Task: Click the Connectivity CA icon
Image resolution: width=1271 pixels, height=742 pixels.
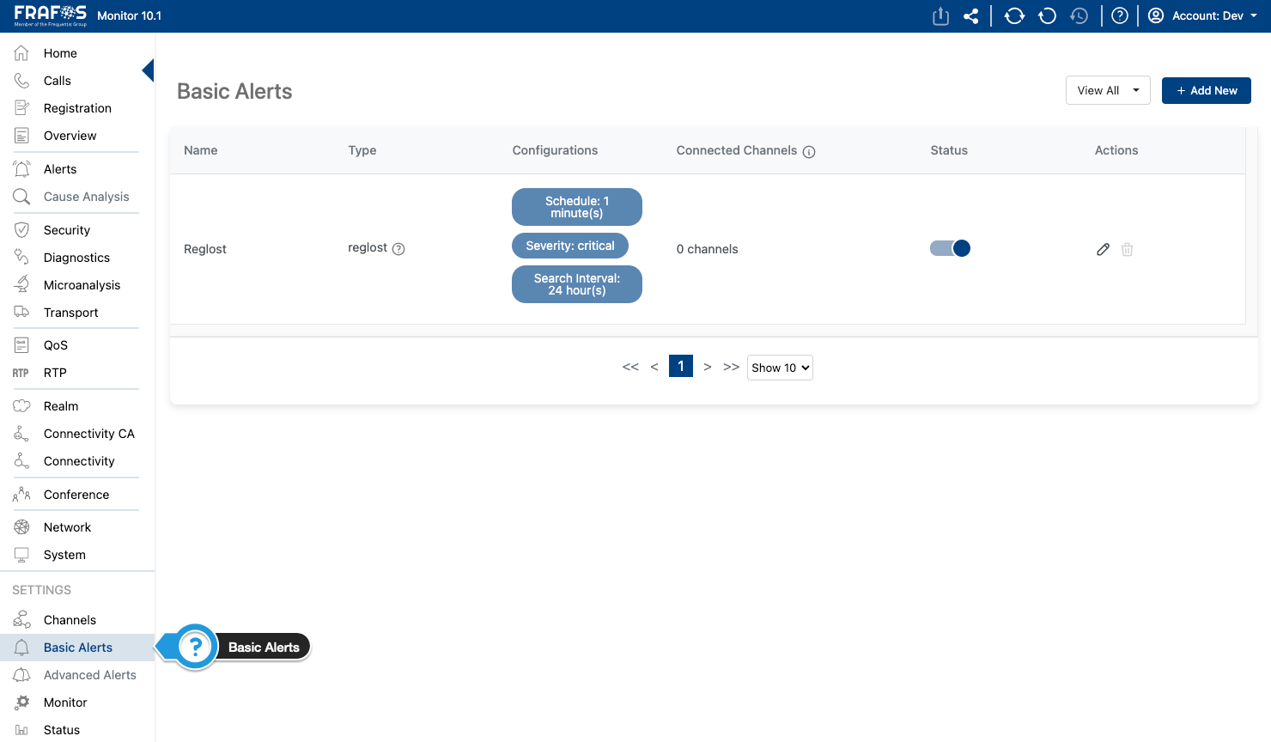Action: (21, 434)
